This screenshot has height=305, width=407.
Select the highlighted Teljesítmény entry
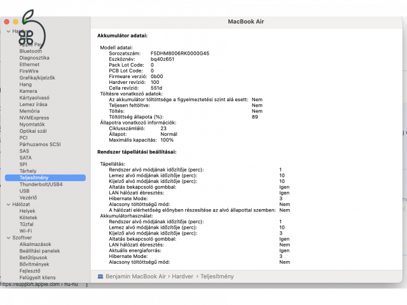click(45, 178)
